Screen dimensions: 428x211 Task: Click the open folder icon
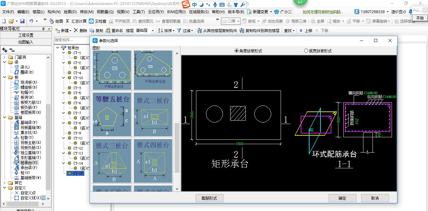click(11, 21)
